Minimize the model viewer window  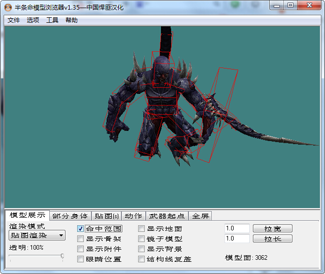(x=277, y=6)
